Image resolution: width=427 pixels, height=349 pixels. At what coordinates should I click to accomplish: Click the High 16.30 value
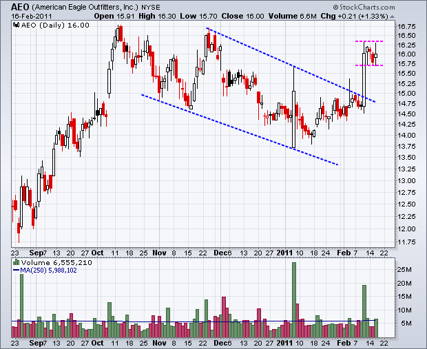(157, 16)
